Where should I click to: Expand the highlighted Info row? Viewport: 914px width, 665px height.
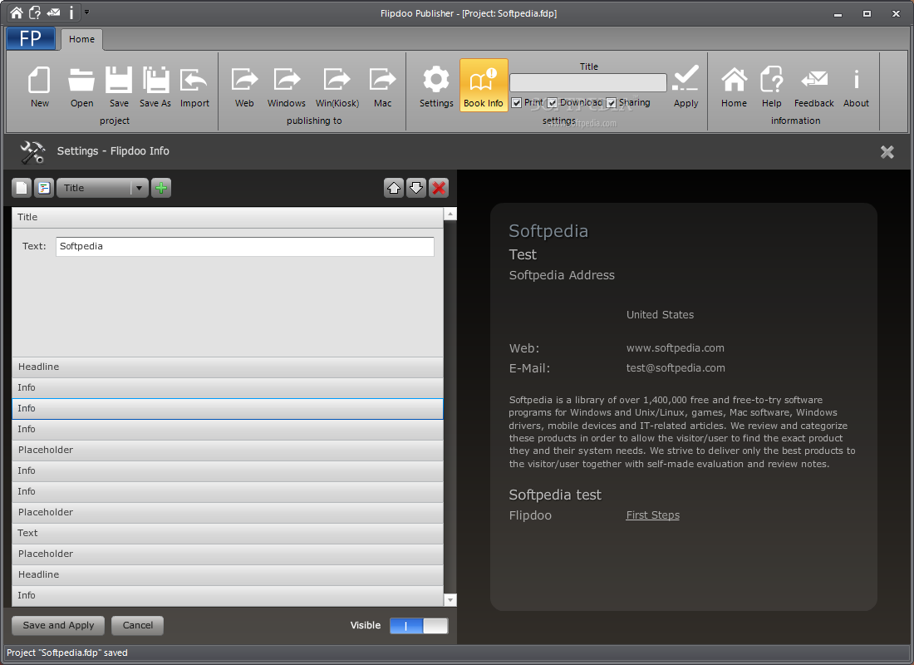click(228, 408)
